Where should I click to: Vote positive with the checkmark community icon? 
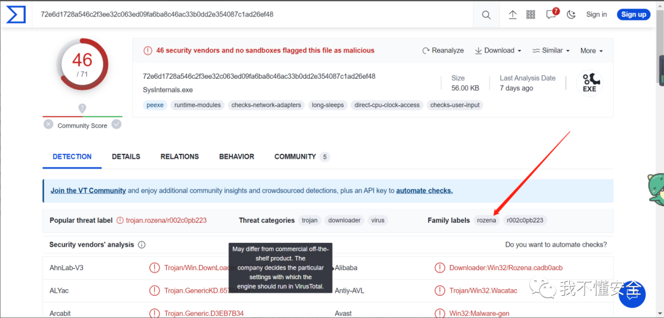click(116, 124)
